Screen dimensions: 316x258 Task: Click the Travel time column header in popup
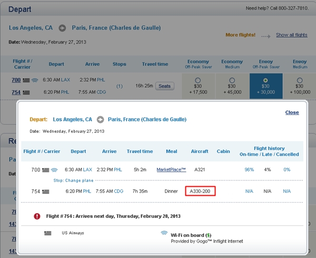(140, 151)
